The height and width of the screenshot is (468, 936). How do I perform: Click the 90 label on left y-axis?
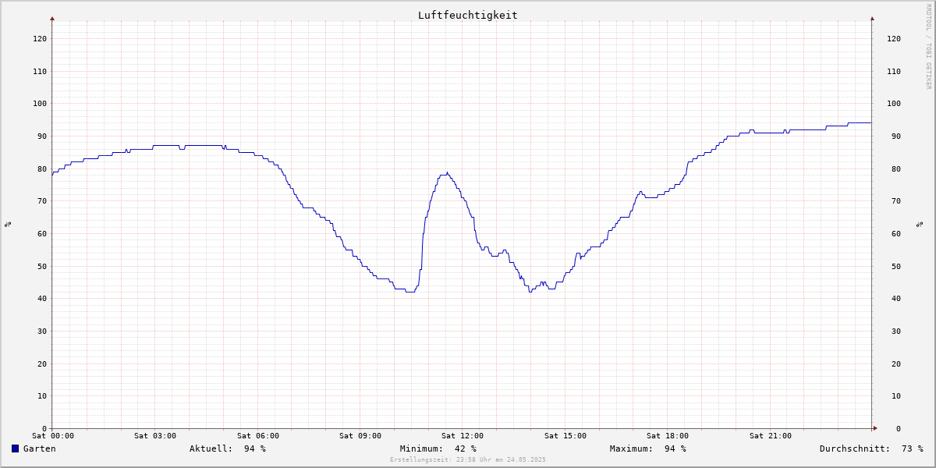tap(42, 136)
